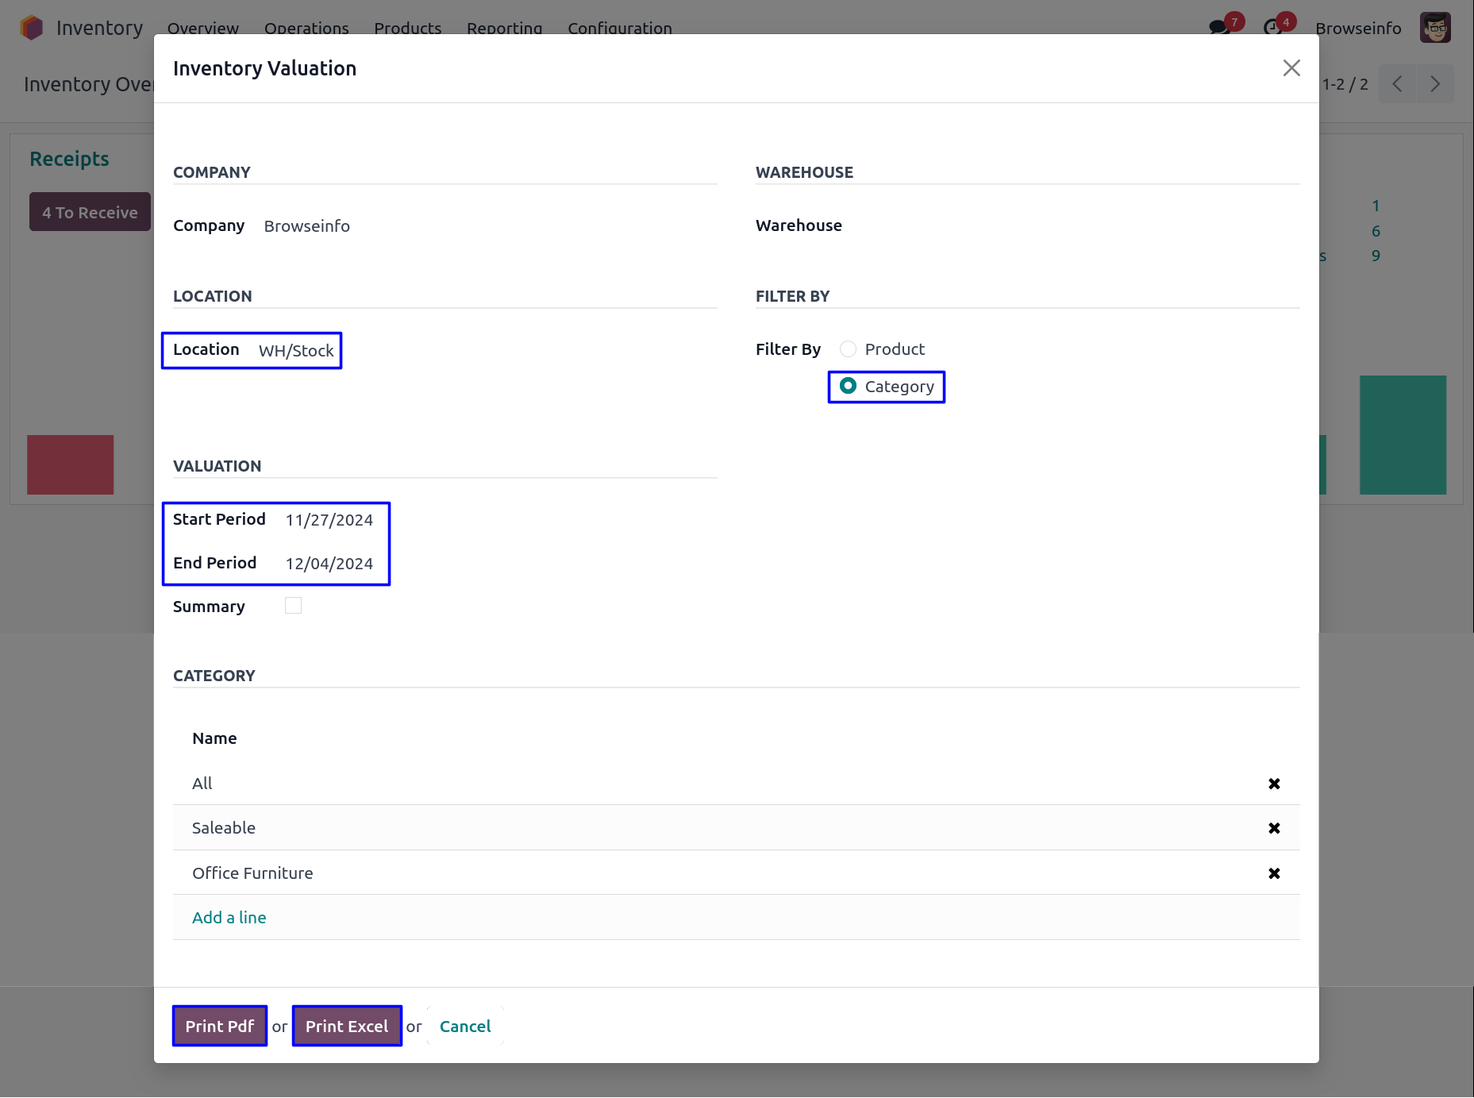
Task: Click the Odoo Inventory app logo
Action: click(x=32, y=28)
